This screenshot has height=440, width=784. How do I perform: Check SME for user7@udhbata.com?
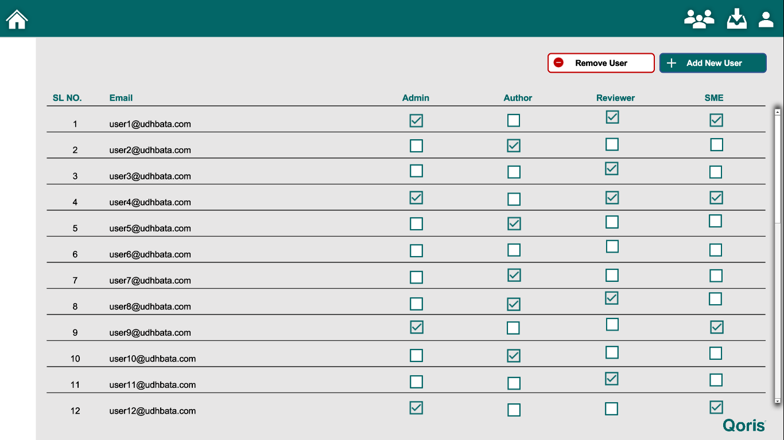(x=716, y=276)
